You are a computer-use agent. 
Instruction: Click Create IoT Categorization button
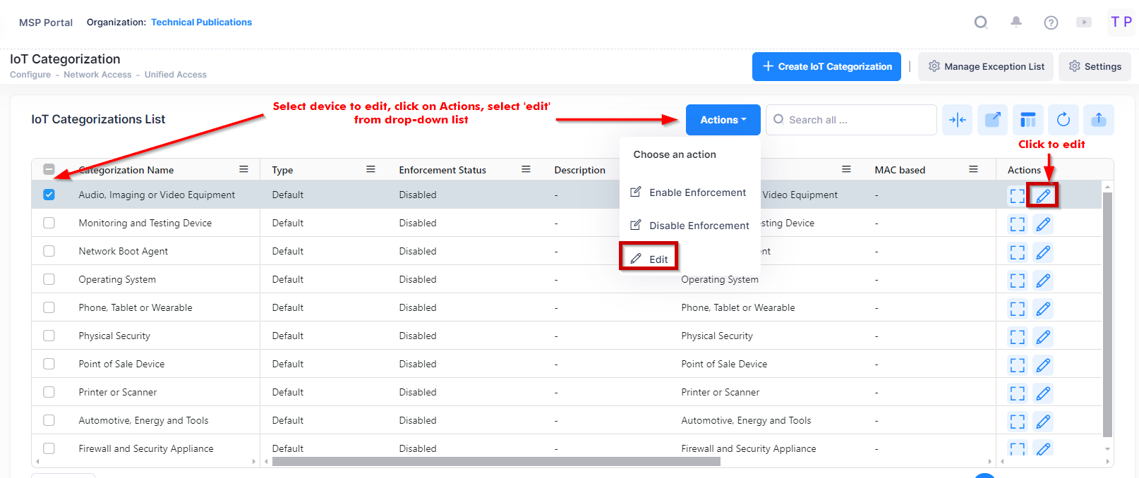pyautogui.click(x=826, y=66)
